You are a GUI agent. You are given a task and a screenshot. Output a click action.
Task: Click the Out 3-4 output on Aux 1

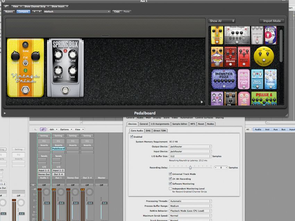click(58, 174)
